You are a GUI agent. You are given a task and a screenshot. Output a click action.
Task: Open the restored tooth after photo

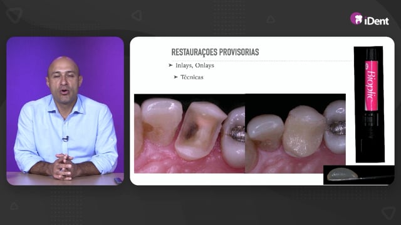point(295,133)
